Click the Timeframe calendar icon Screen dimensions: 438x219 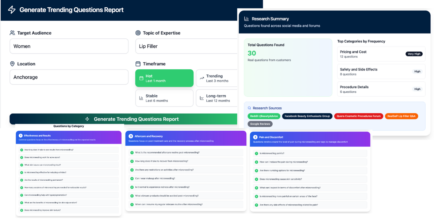tap(138, 64)
